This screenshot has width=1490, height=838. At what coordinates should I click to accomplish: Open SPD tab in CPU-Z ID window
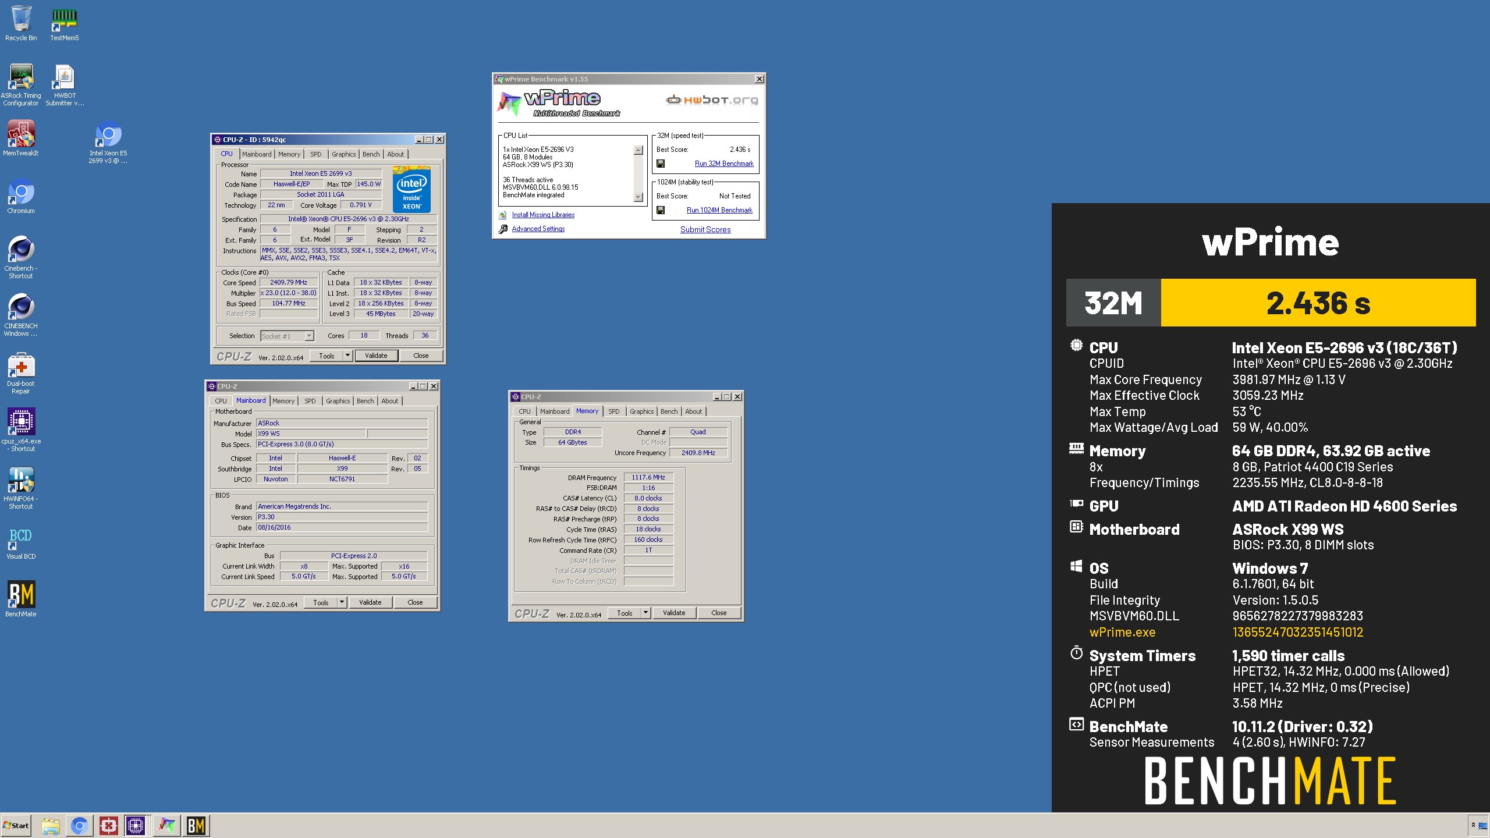(x=315, y=154)
